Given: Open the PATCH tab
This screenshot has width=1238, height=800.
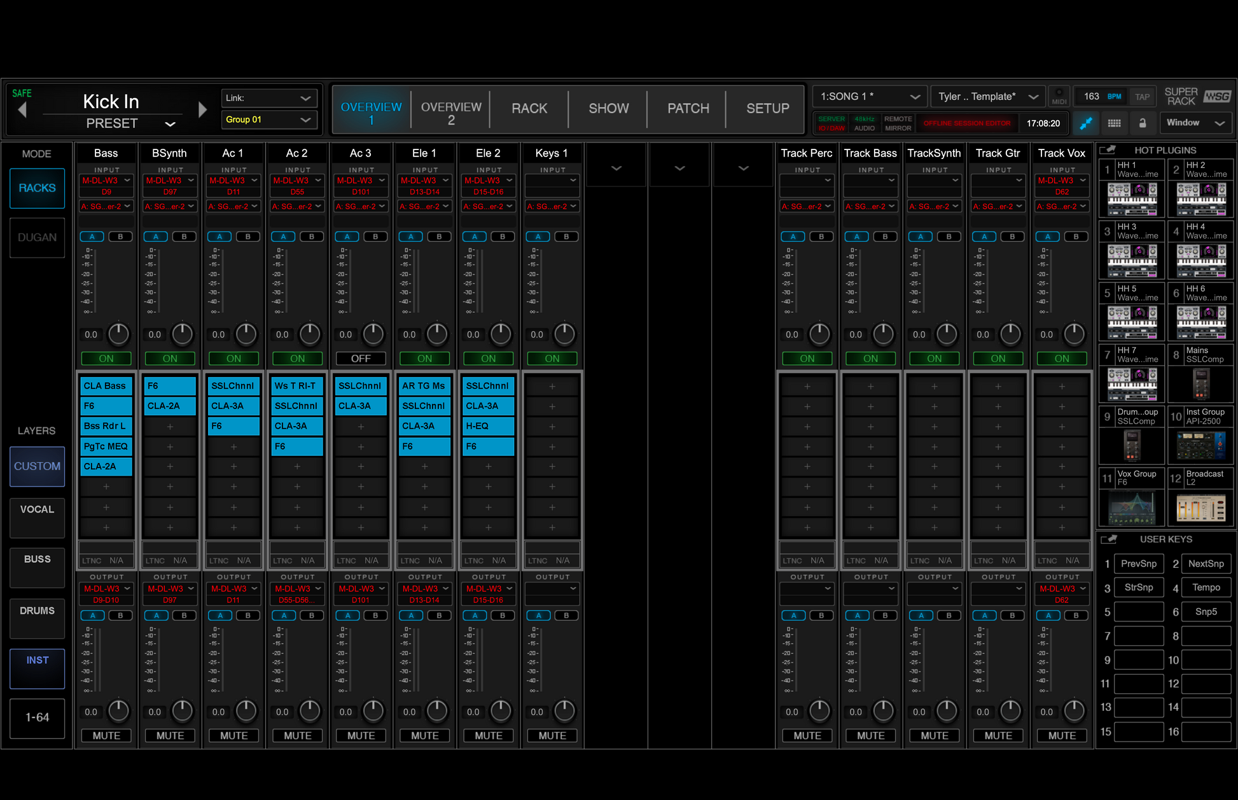Looking at the screenshot, I should [x=688, y=109].
